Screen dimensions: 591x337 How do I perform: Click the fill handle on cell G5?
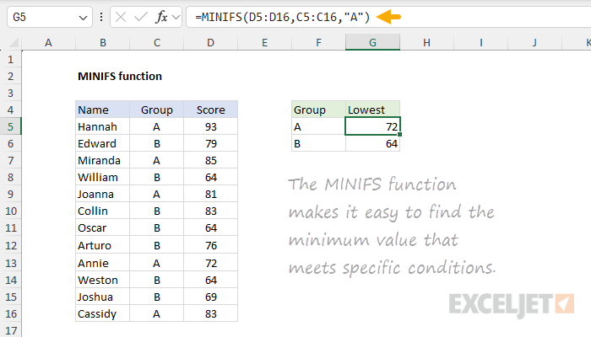[x=399, y=134]
